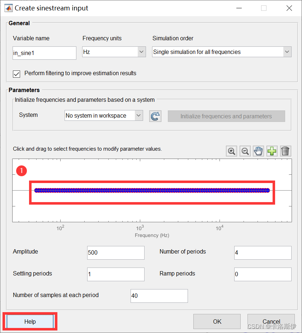Viewport: 302px width, 333px height.
Task: Click the frequency points line in plot
Action: point(152,191)
